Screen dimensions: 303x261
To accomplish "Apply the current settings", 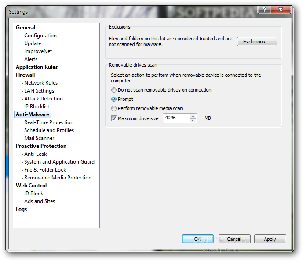I will click(x=270, y=239).
